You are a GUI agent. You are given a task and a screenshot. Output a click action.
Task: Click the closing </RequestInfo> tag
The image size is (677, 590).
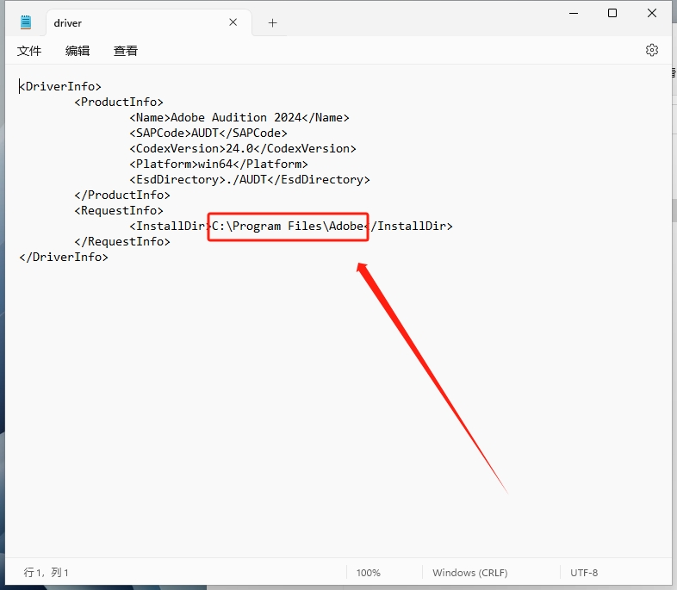coord(122,242)
